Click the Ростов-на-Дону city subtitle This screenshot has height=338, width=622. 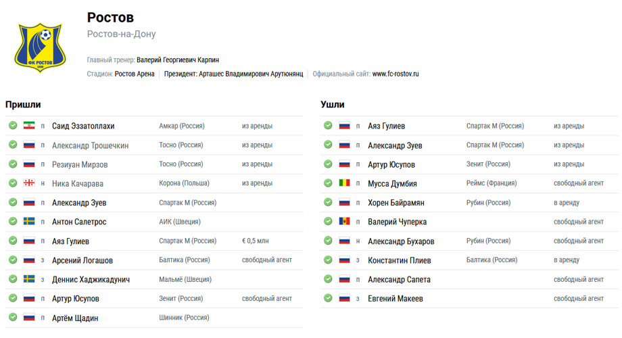click(122, 34)
